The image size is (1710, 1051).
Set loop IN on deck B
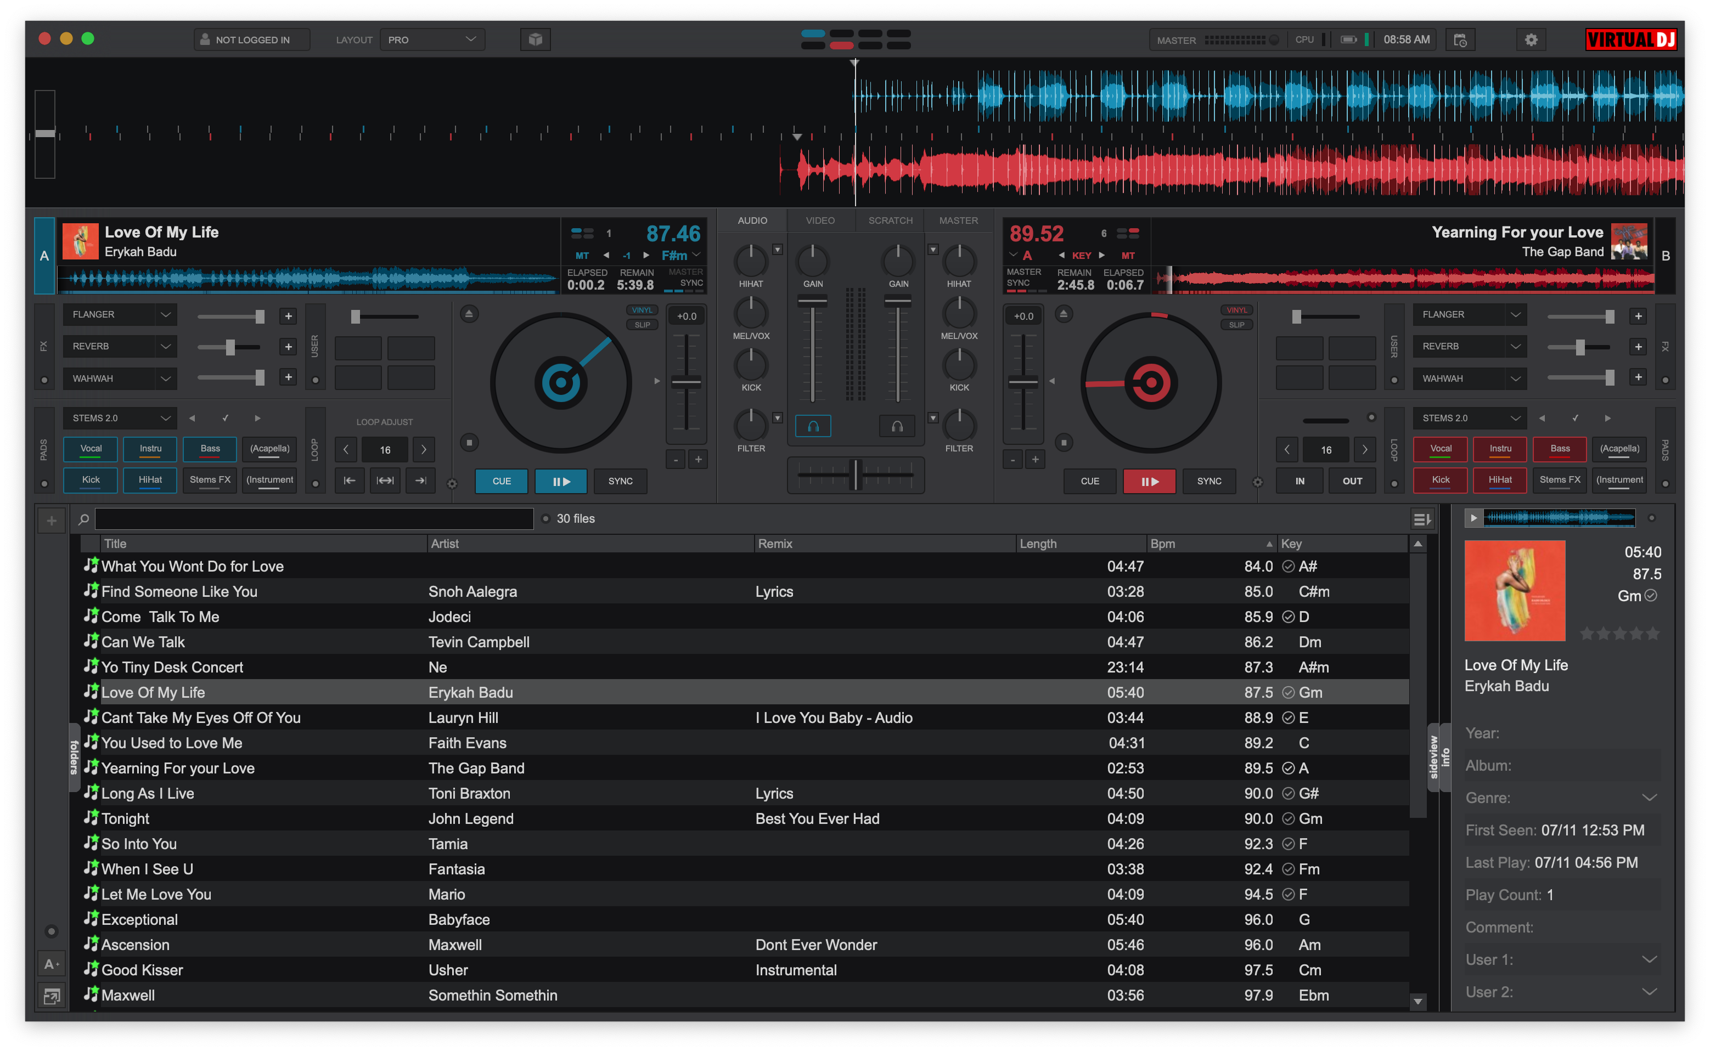pos(1299,481)
